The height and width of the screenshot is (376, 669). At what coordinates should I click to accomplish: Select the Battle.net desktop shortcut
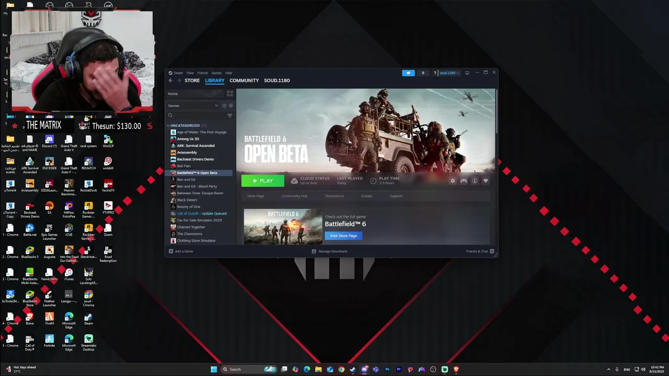[x=30, y=230]
